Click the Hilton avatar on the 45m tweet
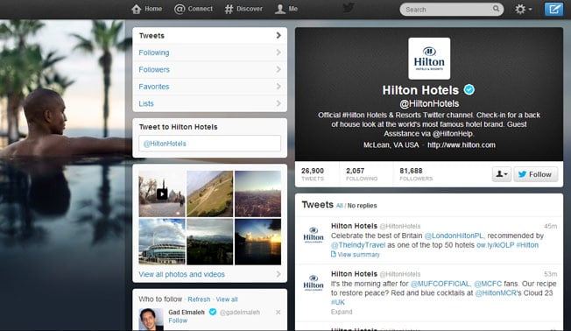The width and height of the screenshot is (571, 331). pyautogui.click(x=314, y=236)
